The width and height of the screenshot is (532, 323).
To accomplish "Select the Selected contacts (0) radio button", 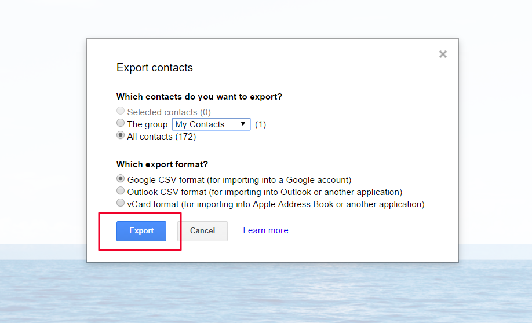I will click(x=121, y=111).
